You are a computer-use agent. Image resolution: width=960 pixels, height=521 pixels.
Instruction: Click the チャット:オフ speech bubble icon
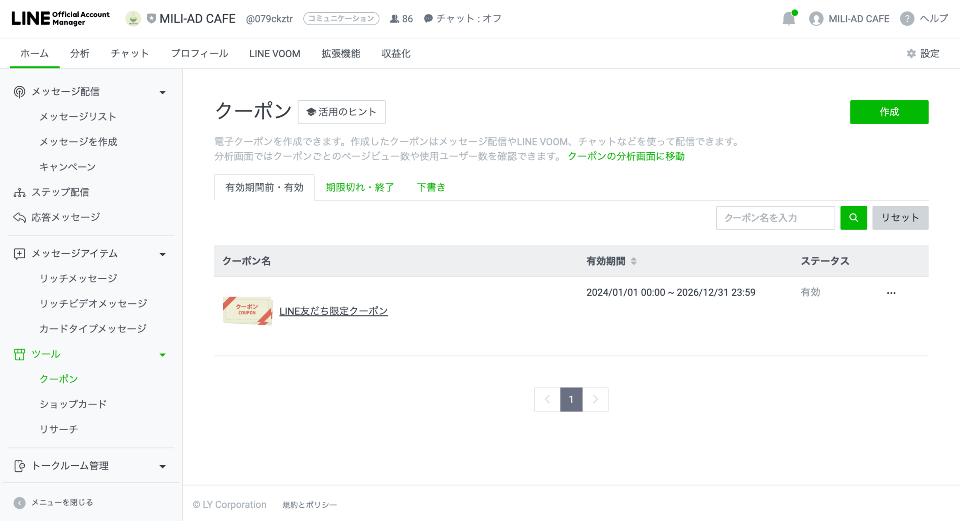428,18
